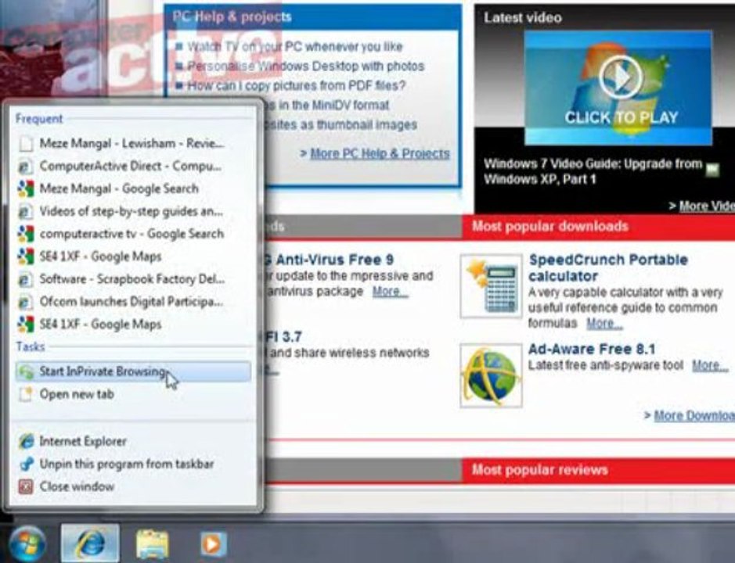The width and height of the screenshot is (735, 563).
Task: Click the red close icon beside Close window
Action: pyautogui.click(x=26, y=486)
